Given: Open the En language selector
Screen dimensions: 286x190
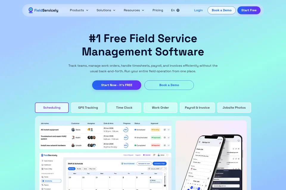Looking at the screenshot, I should (175, 10).
